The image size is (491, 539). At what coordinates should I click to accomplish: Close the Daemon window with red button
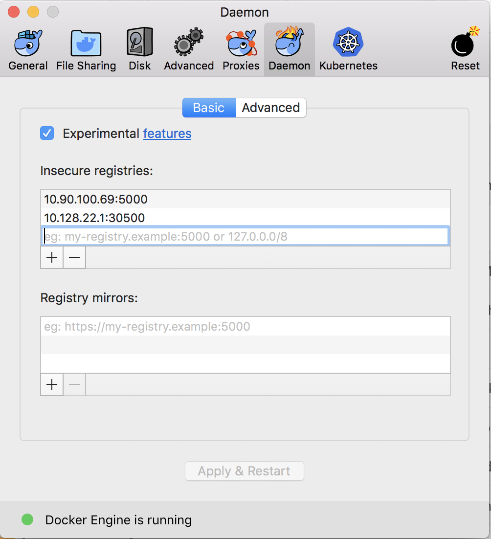pyautogui.click(x=14, y=12)
